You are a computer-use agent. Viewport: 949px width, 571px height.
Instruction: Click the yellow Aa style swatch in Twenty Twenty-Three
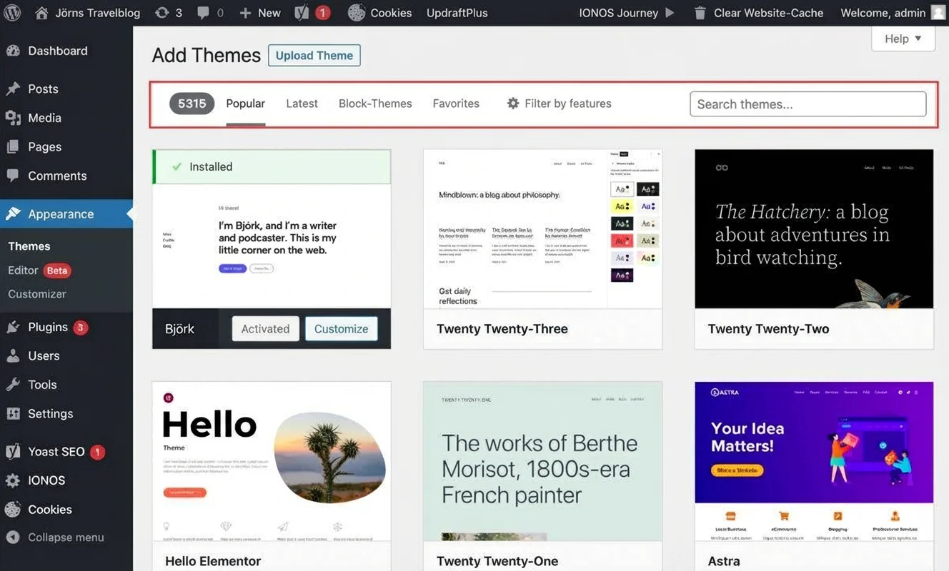pos(622,206)
